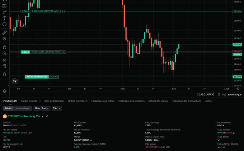This screenshot has width=244, height=151.
Task: Activate the zoom-in magnifier tool
Action: pyautogui.click(x=4, y=39)
